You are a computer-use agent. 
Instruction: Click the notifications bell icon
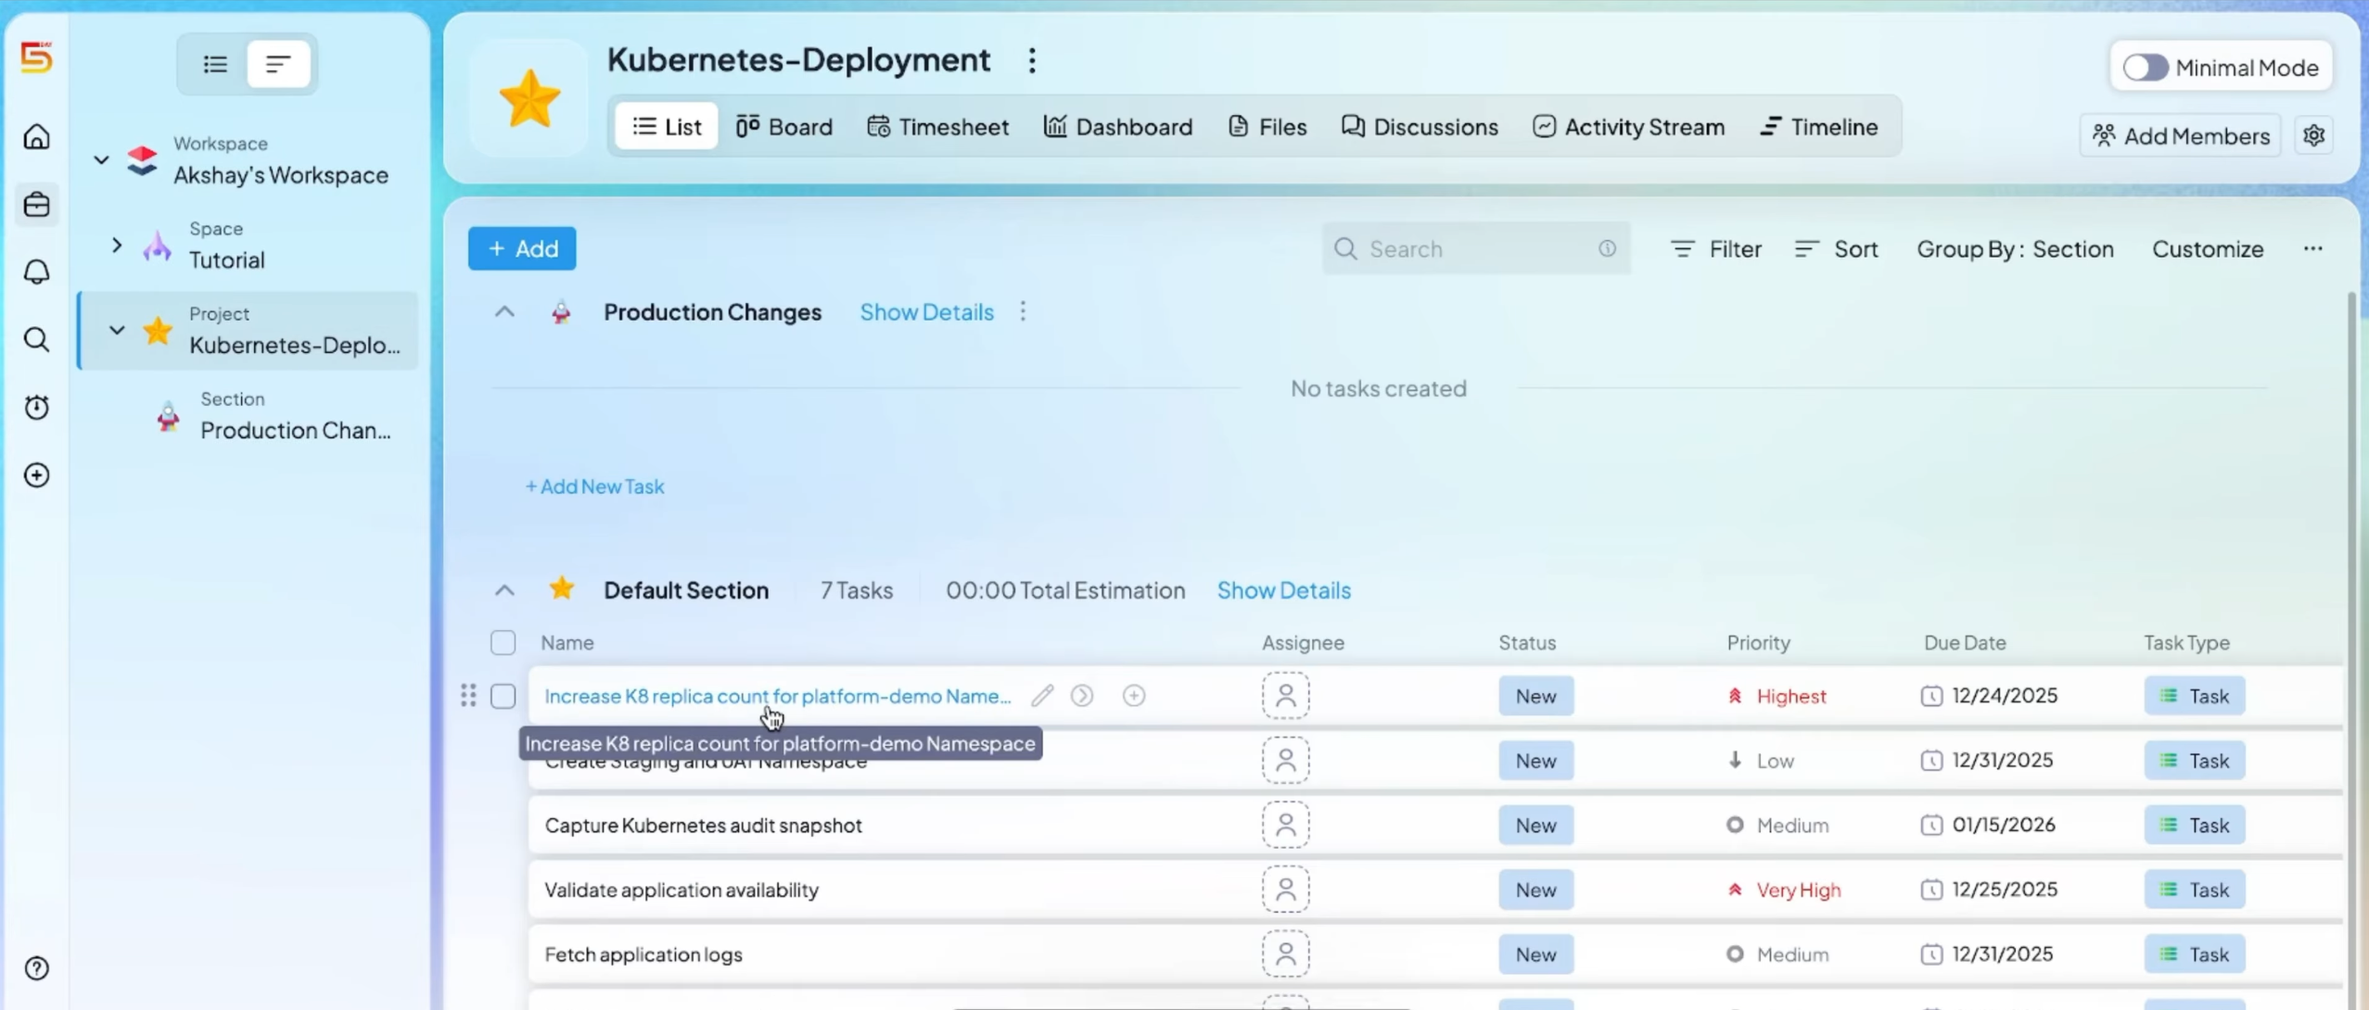[x=37, y=271]
